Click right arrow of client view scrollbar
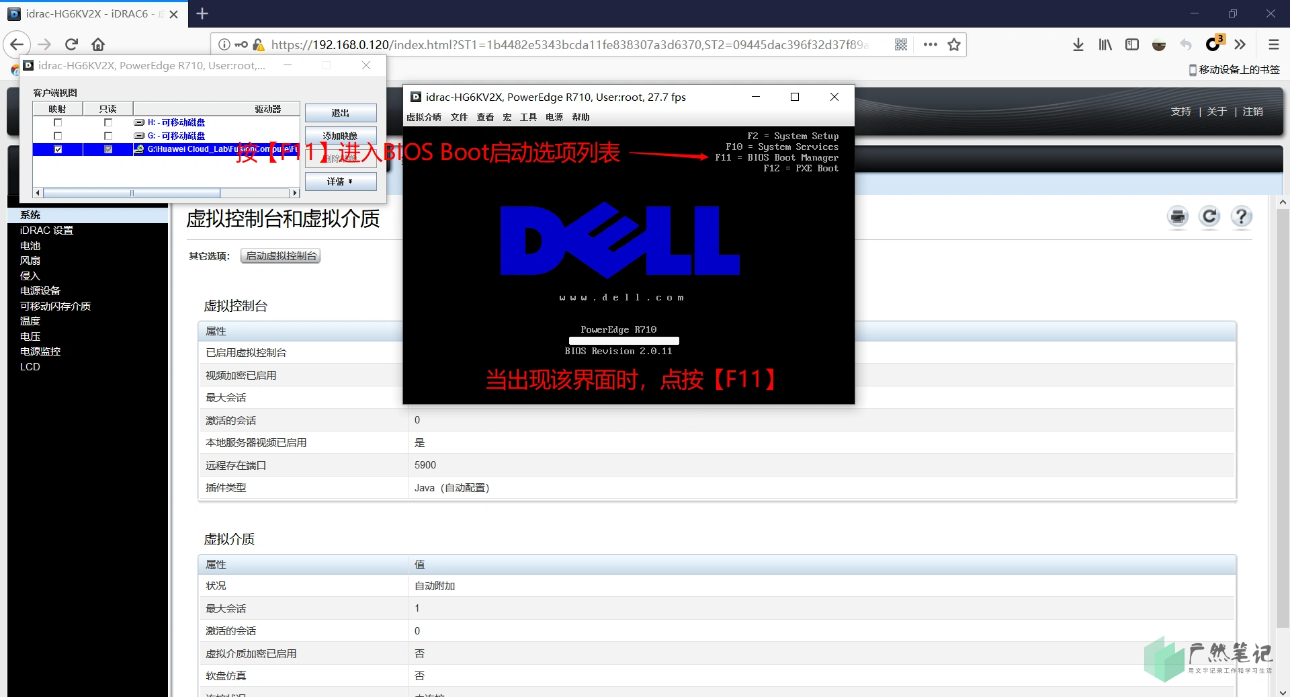This screenshot has width=1290, height=697. [294, 193]
